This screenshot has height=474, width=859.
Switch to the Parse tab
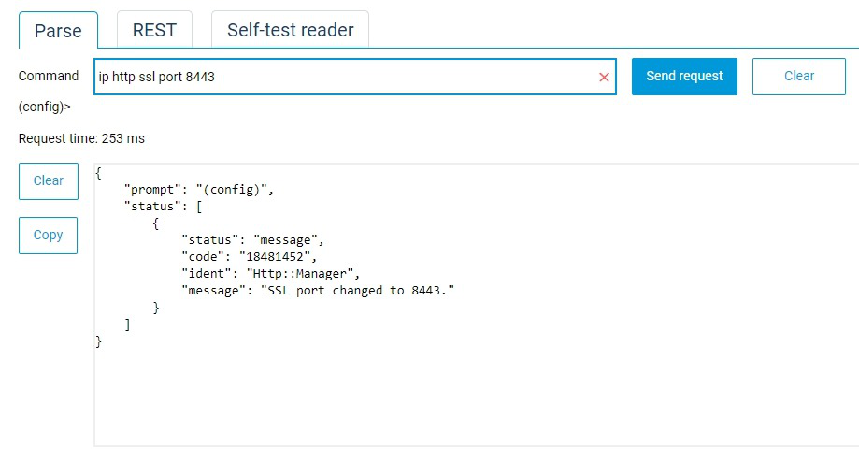coord(58,31)
